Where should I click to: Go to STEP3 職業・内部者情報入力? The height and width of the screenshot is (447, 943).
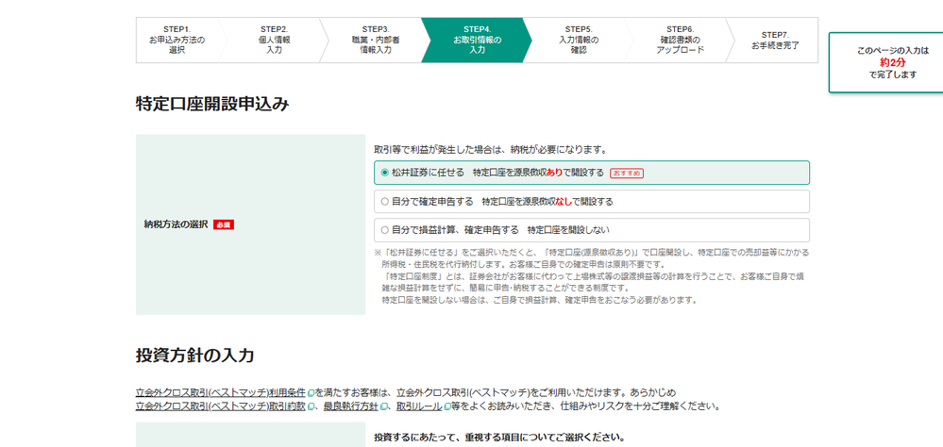376,41
